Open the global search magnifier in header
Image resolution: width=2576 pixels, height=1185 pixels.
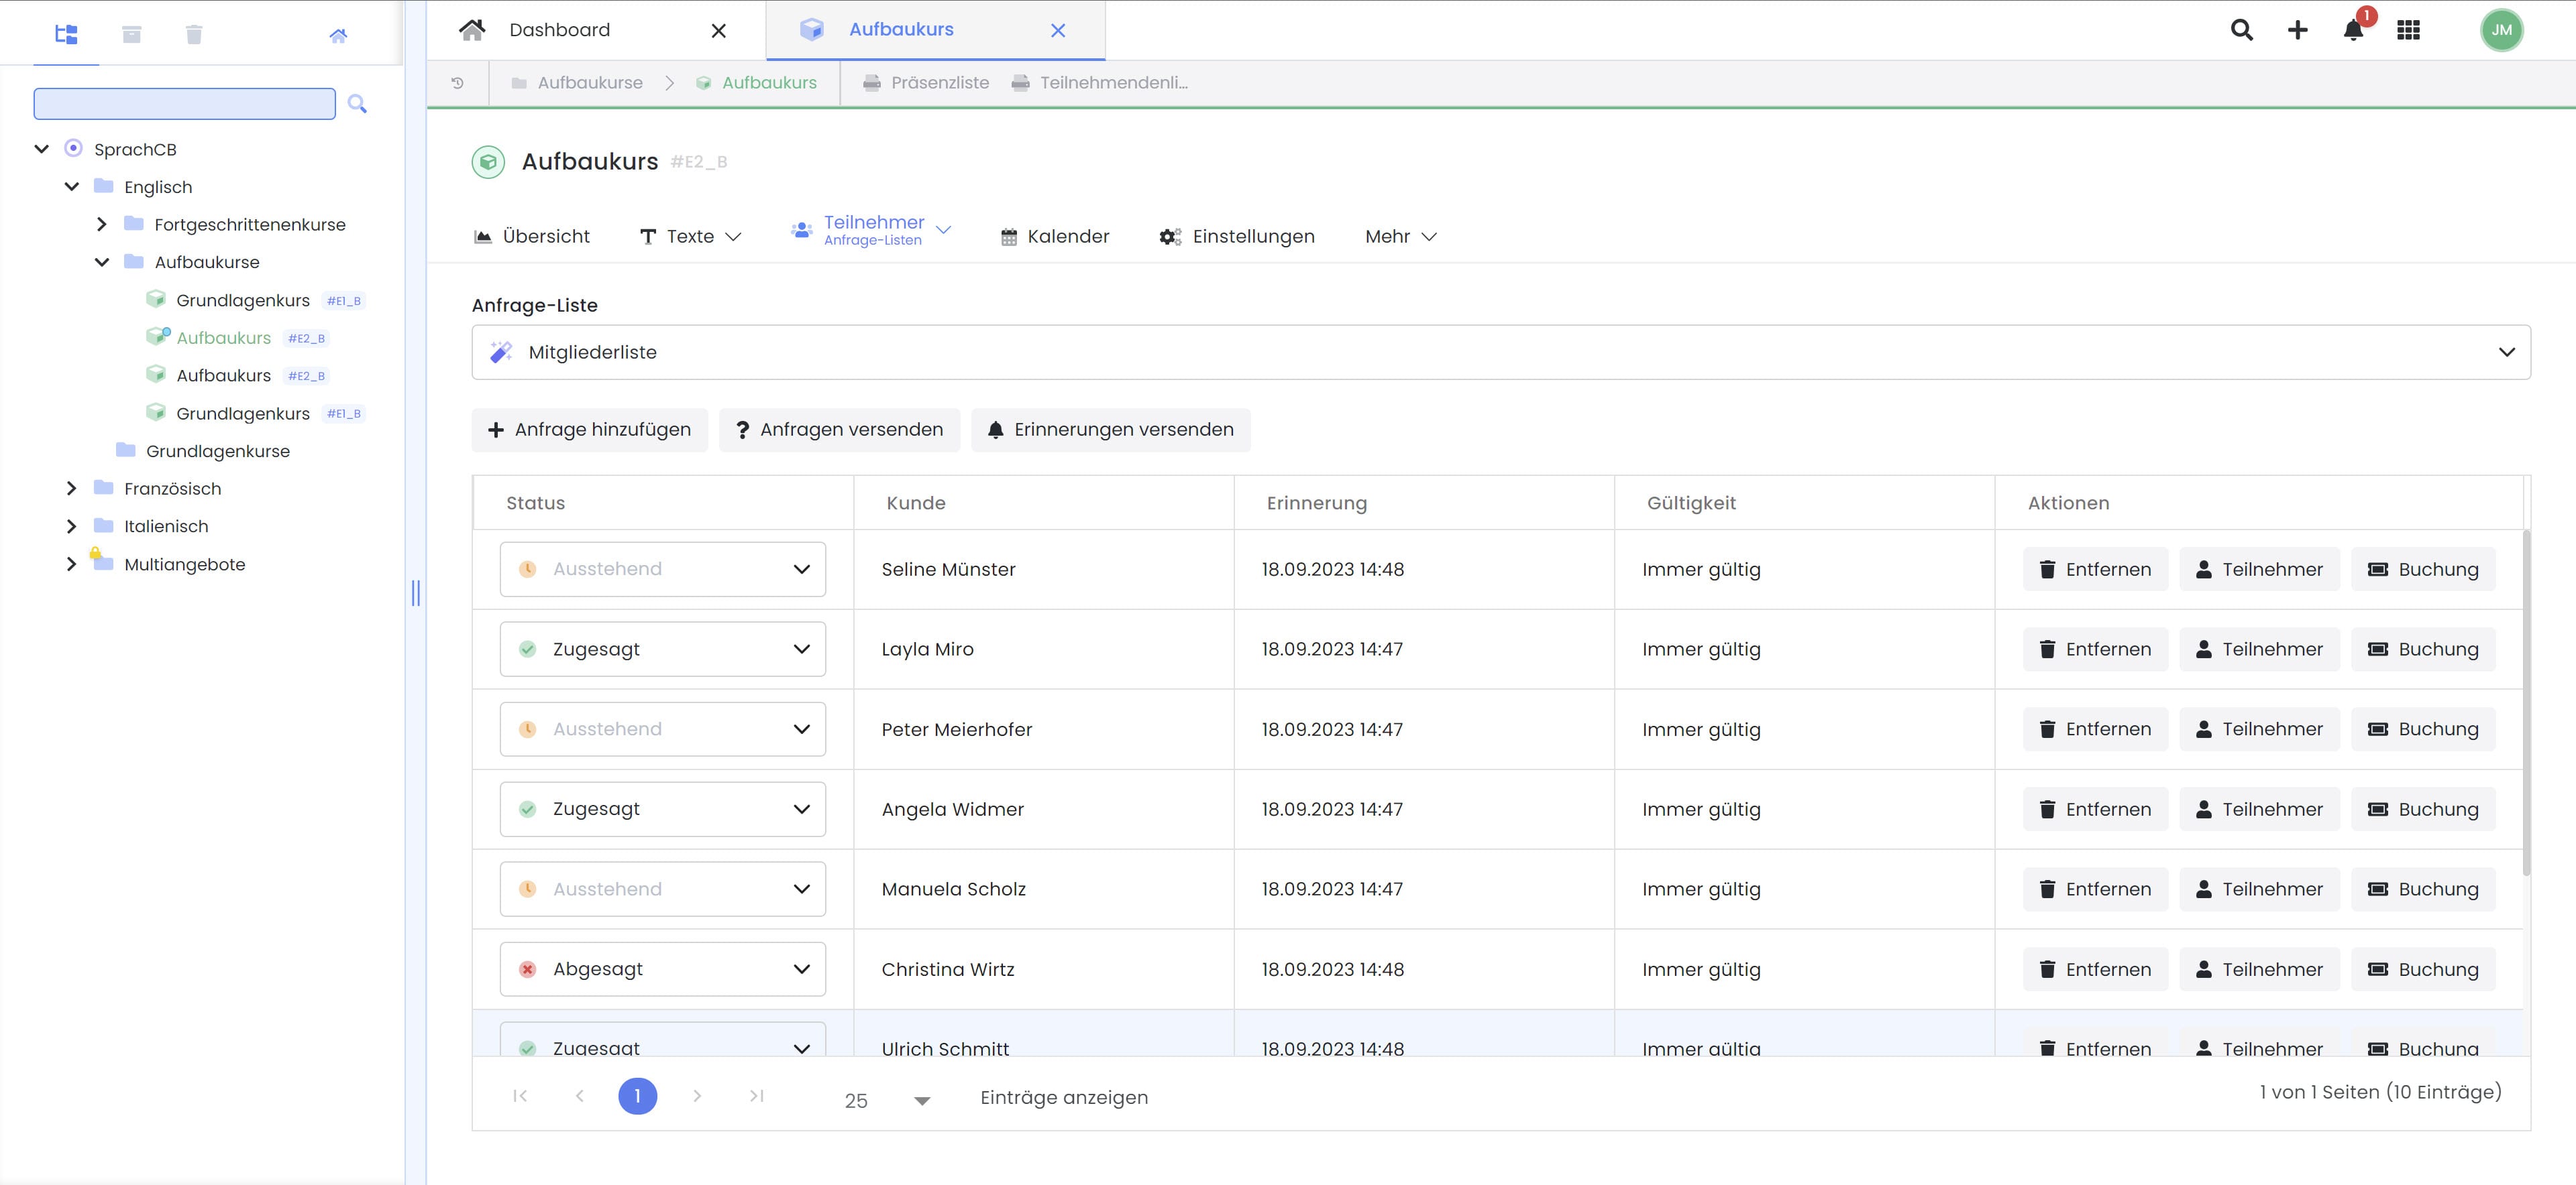[2241, 30]
